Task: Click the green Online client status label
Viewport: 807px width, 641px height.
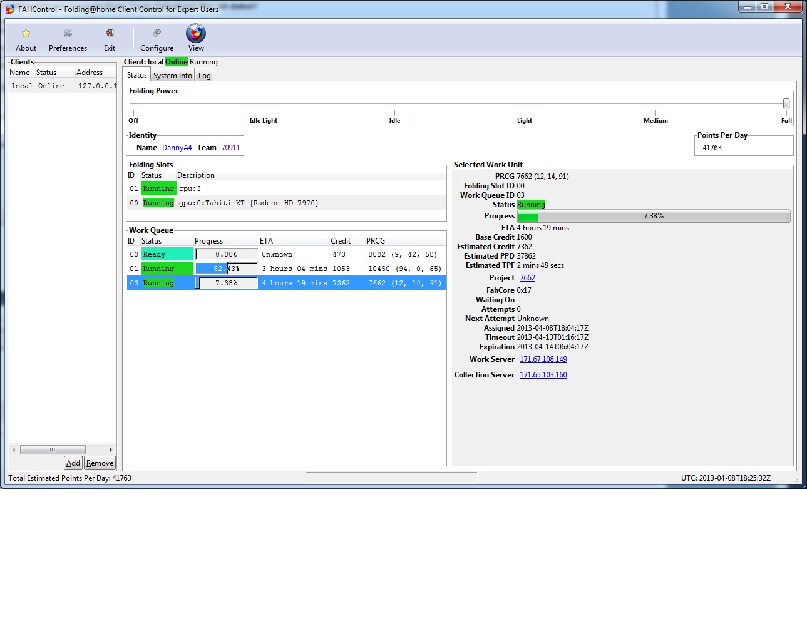Action: coord(177,62)
